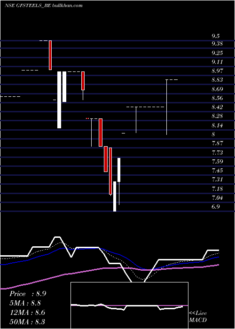
Task: Click the Price : 8.9 readout
Action: [x=28, y=294]
